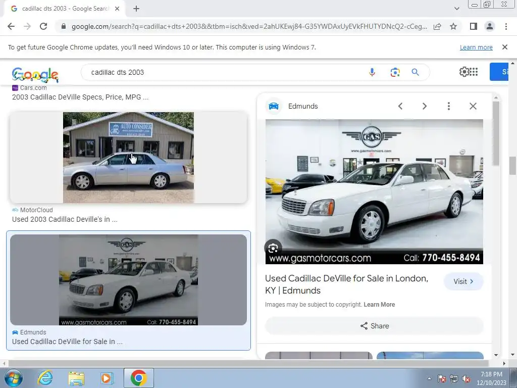This screenshot has width=517, height=388.
Task: Show next image in Edmunds panel
Action: (x=424, y=106)
